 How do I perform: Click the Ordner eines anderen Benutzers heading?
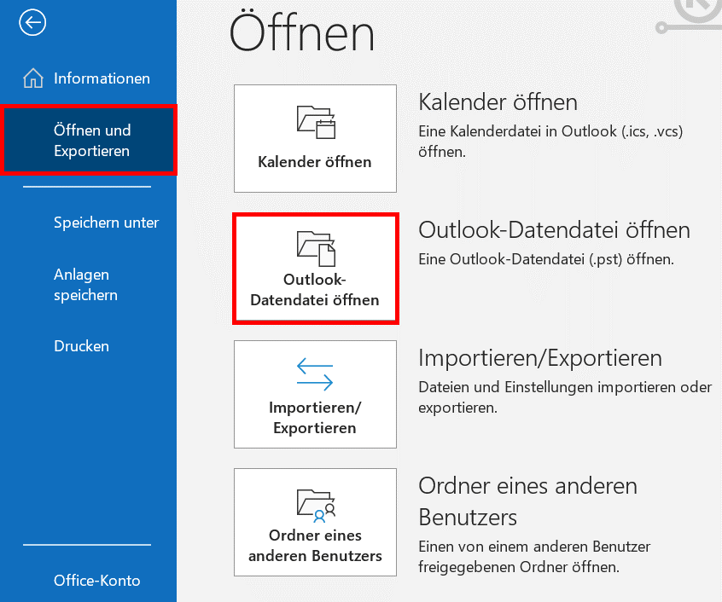pos(527,501)
